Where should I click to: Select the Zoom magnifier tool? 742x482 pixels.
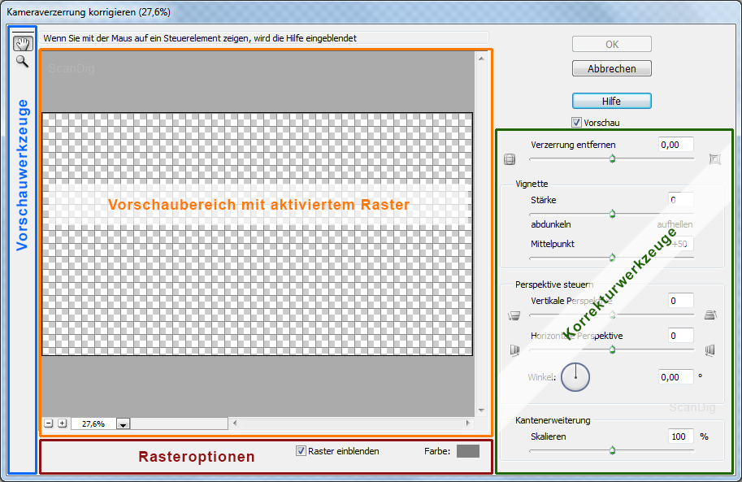(x=22, y=61)
